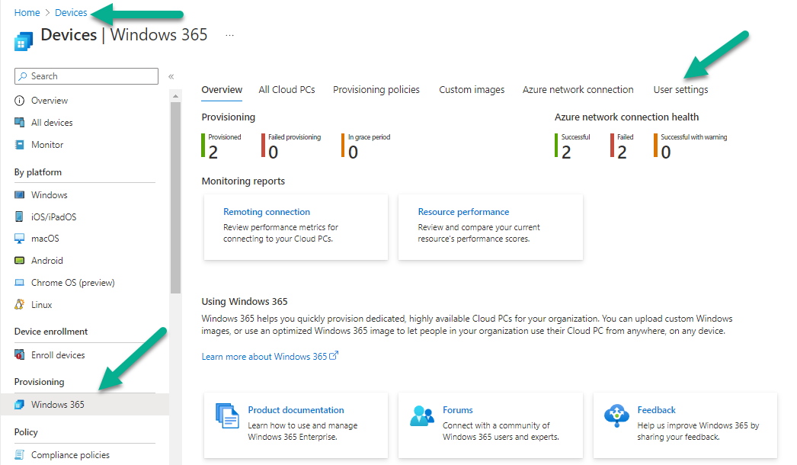Click the iOS/iPadOS device icon
The width and height of the screenshot is (797, 465).
[19, 216]
